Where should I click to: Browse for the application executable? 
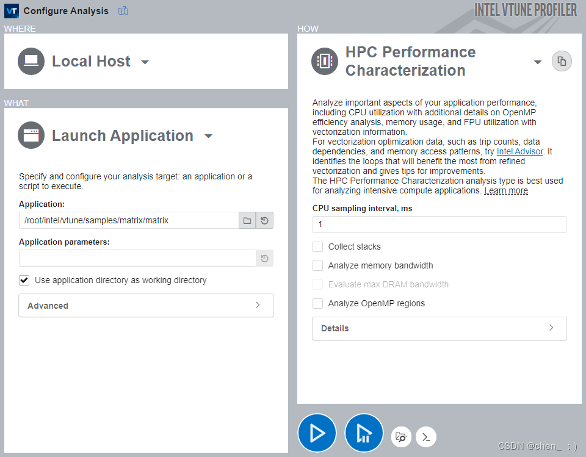click(x=247, y=220)
